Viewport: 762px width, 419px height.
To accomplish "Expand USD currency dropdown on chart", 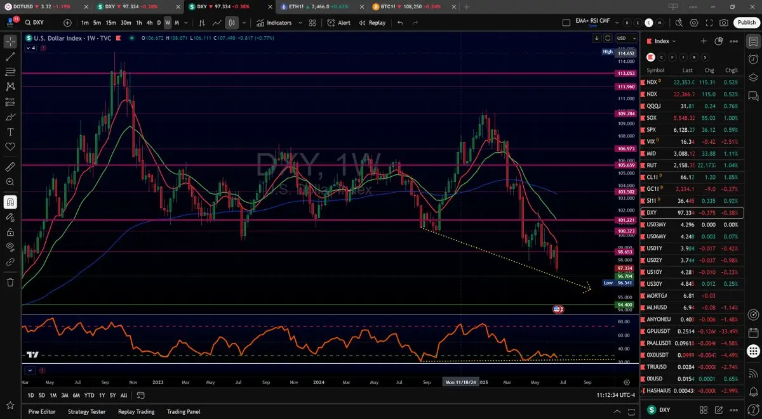I will 625,38.
